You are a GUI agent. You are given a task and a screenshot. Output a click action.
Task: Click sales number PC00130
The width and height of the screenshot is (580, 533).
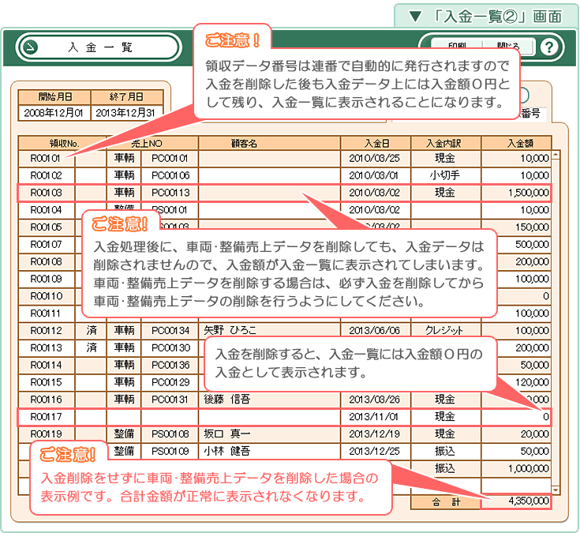tap(170, 348)
